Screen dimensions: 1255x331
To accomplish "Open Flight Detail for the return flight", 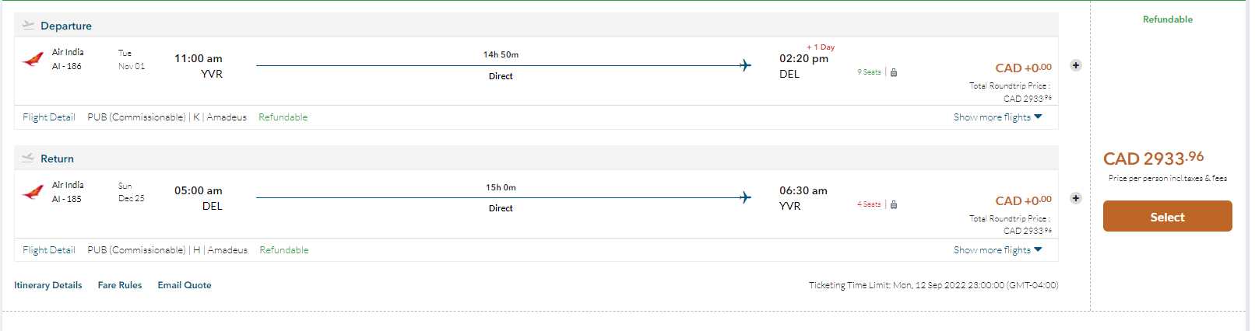I will click(x=48, y=250).
